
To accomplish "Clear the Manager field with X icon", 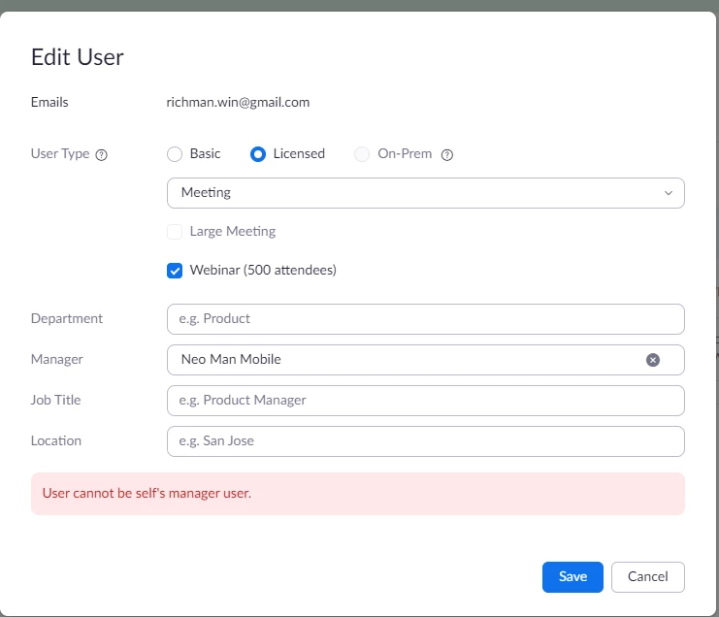I will pos(652,360).
